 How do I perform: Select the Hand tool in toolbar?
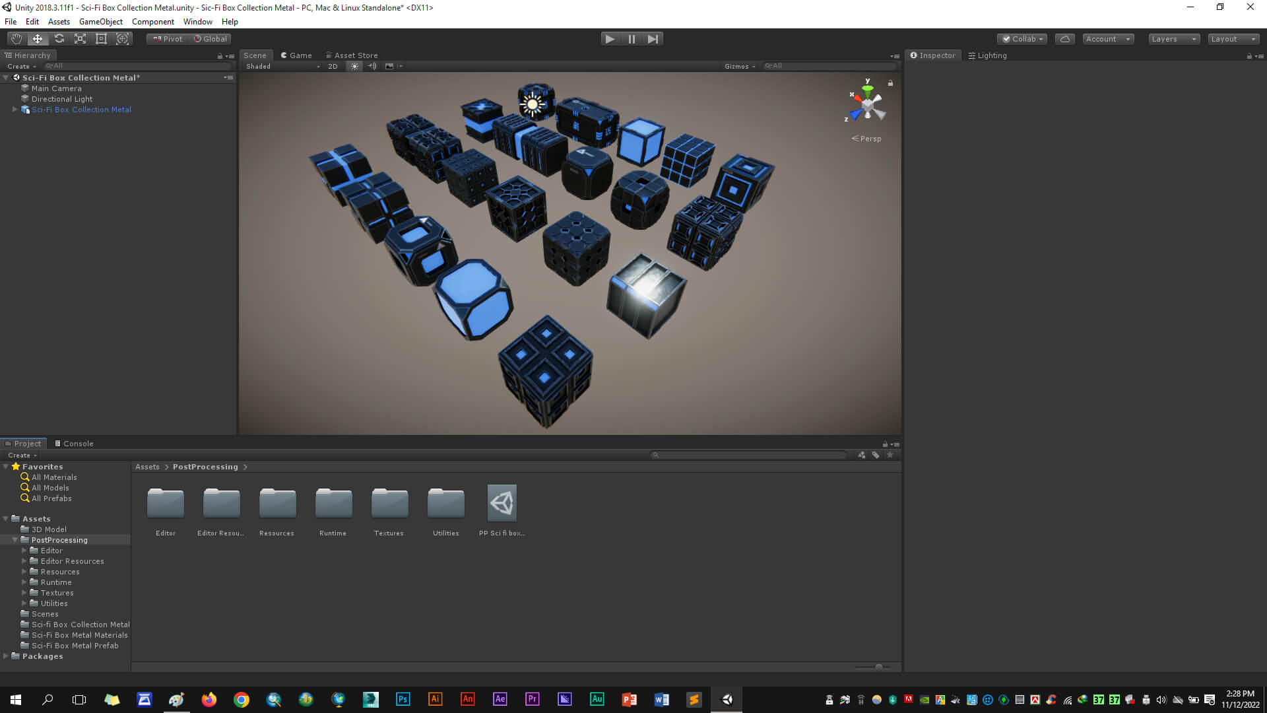(x=16, y=39)
